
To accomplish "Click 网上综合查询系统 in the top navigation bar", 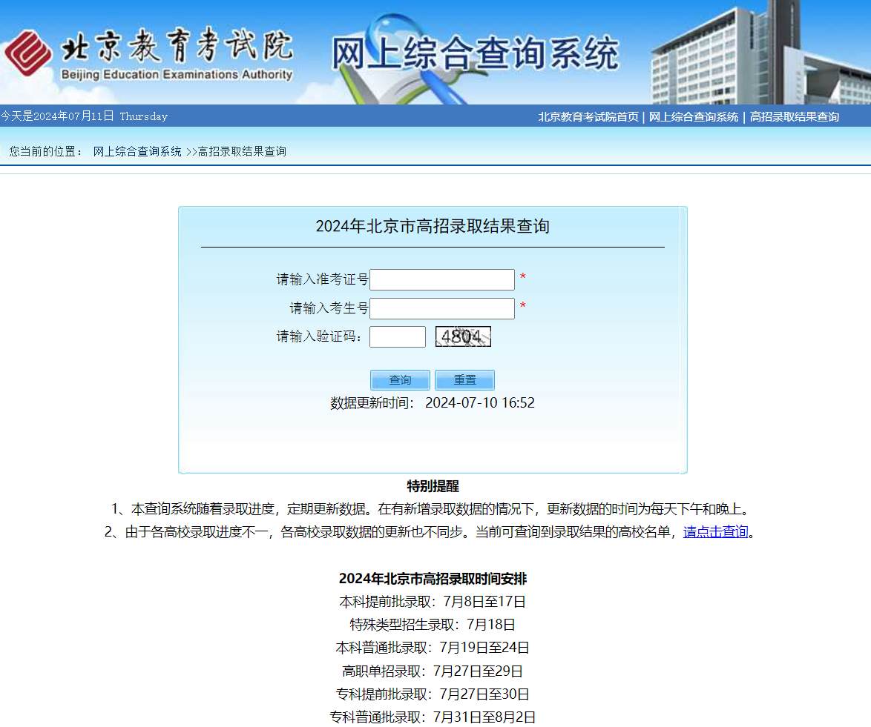I will pyautogui.click(x=694, y=116).
